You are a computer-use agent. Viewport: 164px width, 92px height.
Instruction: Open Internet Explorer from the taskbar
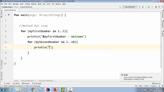(x=11, y=90)
